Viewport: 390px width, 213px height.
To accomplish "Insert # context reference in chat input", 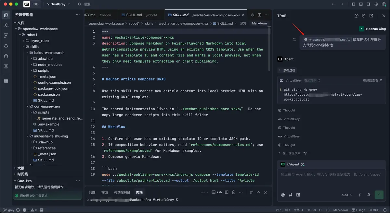I will tap(291, 195).
